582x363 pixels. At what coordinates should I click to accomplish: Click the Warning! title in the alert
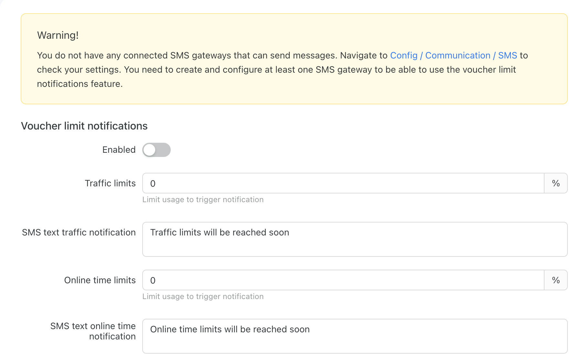click(x=58, y=35)
